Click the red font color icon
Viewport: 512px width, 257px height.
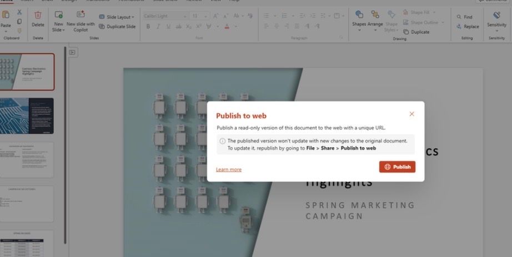point(227,27)
